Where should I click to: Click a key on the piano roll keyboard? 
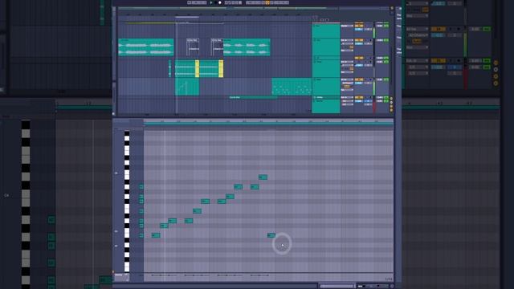[127, 201]
